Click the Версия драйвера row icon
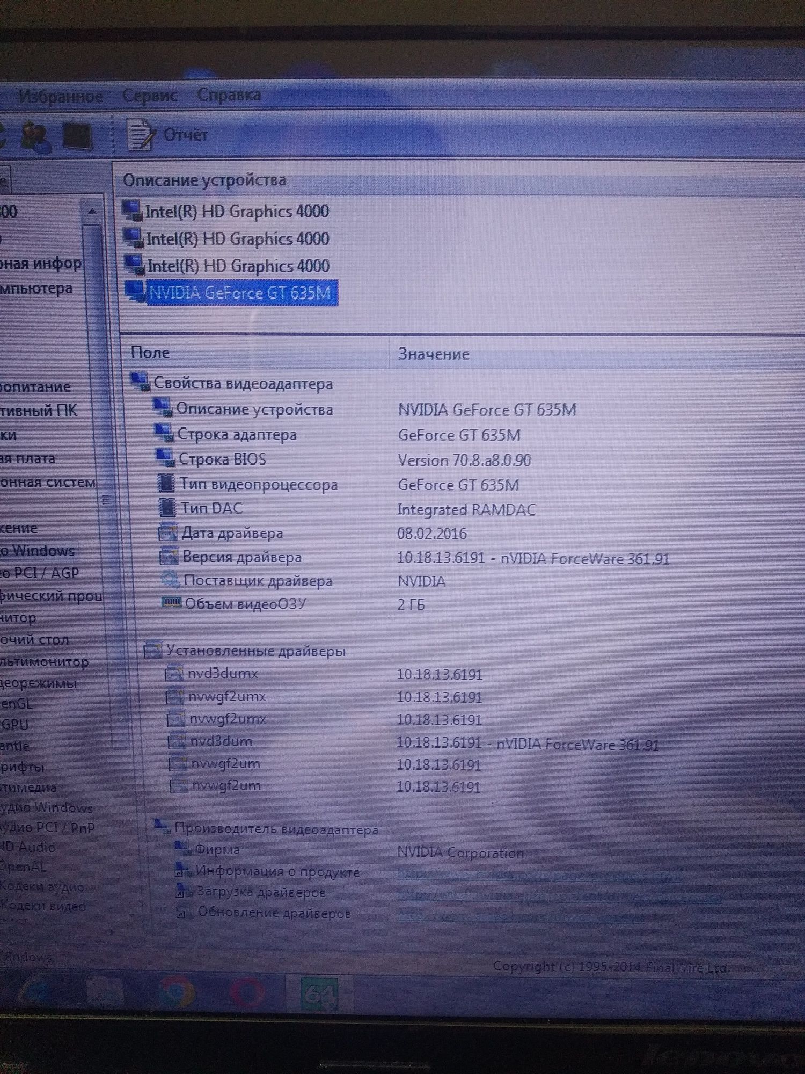Viewport: 805px width, 1074px height. pyautogui.click(x=169, y=556)
